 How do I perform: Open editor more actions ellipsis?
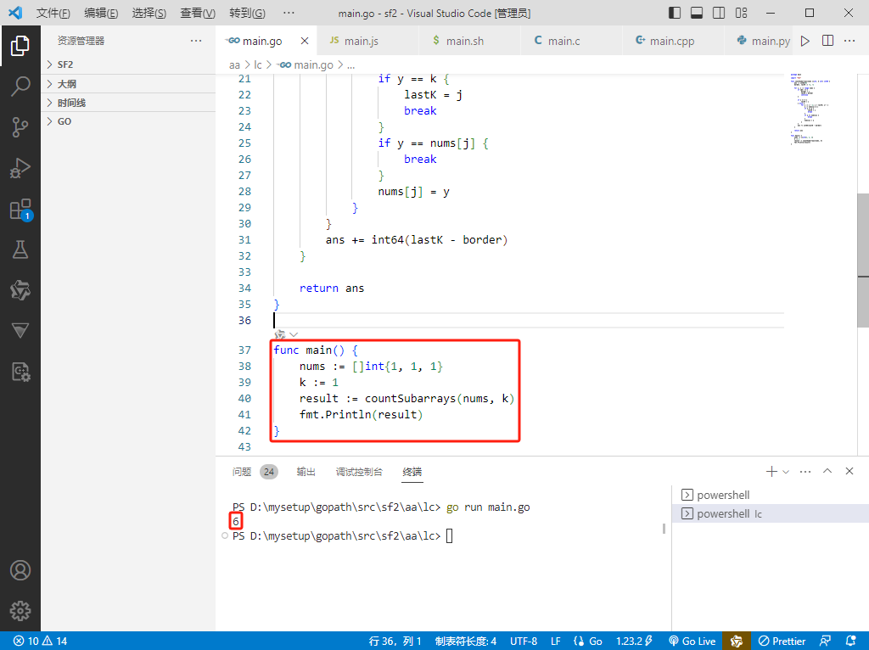pos(849,41)
